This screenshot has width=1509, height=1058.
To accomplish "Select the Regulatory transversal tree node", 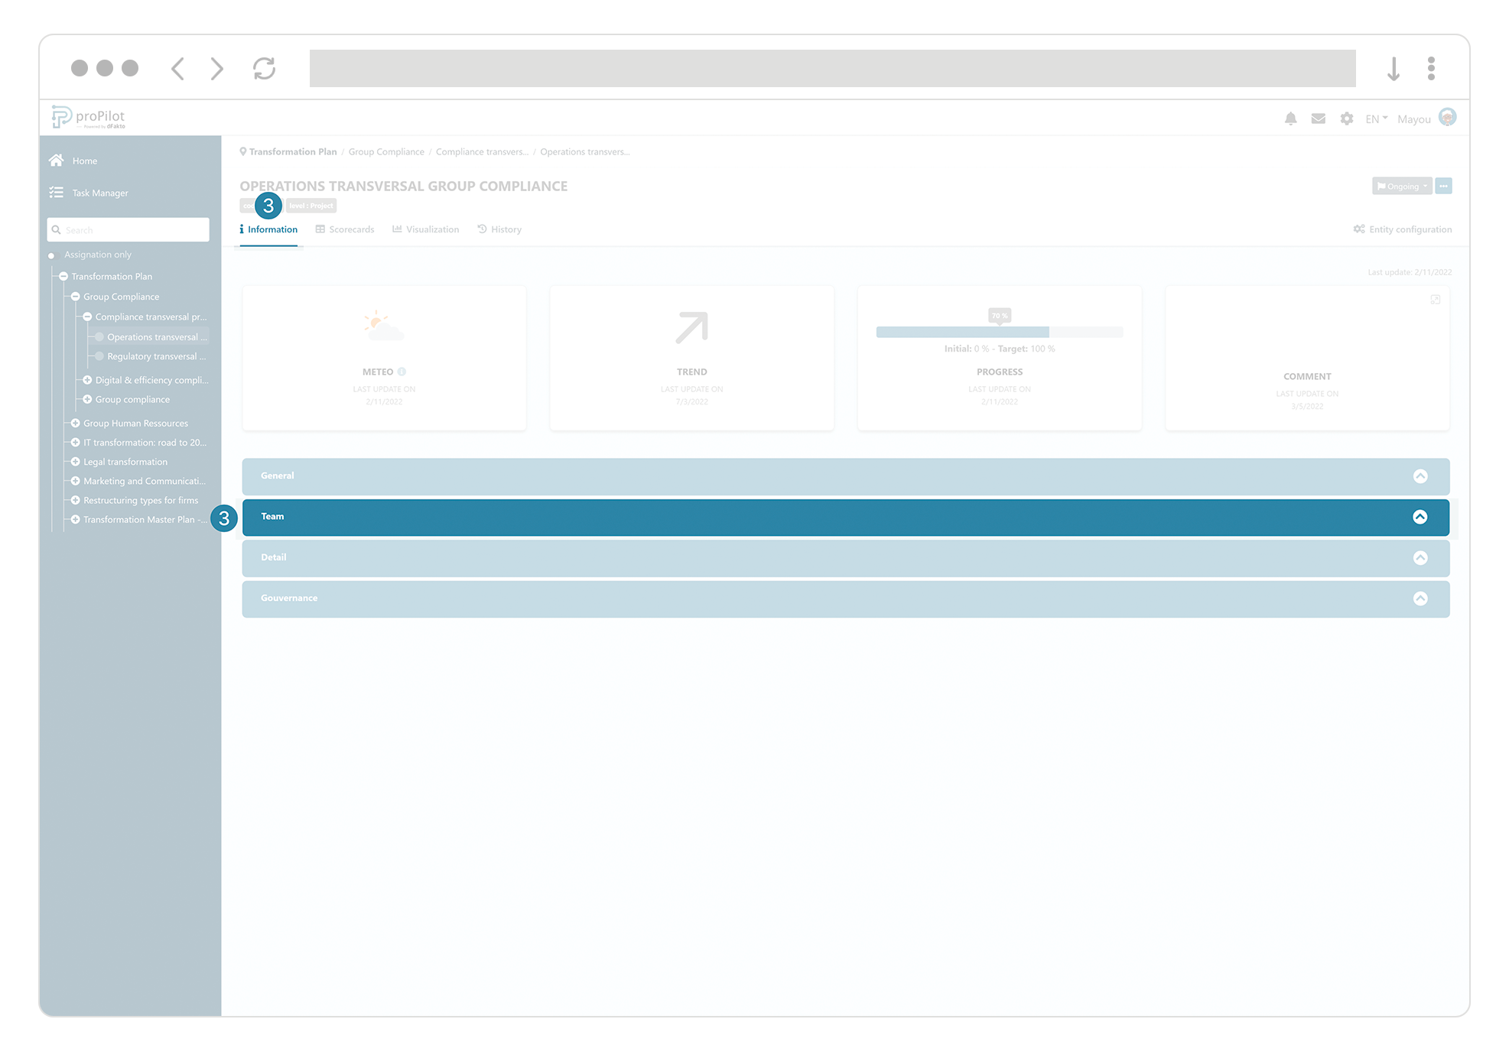I will coord(155,356).
